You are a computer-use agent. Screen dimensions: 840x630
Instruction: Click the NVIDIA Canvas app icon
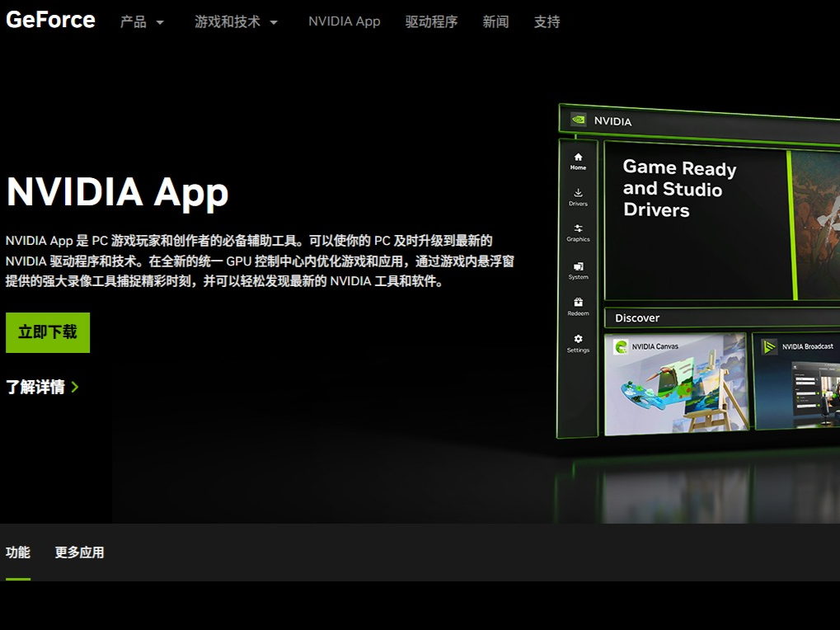click(621, 347)
